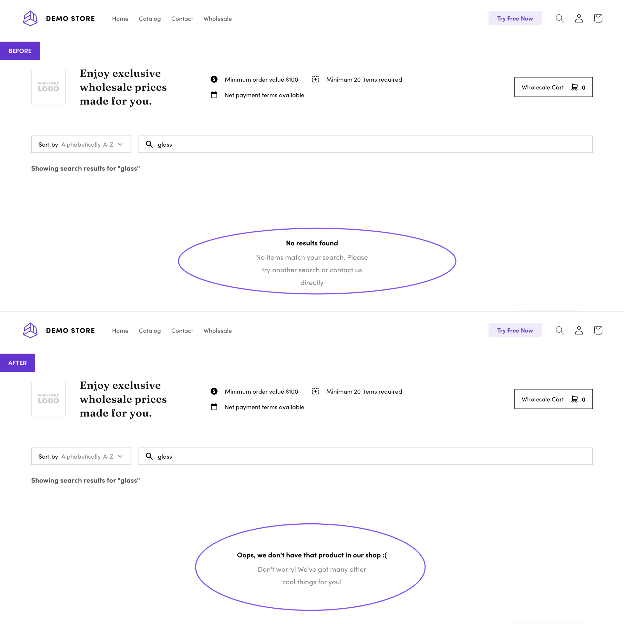This screenshot has height=624, width=624.
Task: Select Contact in the bottom navigation bar
Action: pos(182,331)
